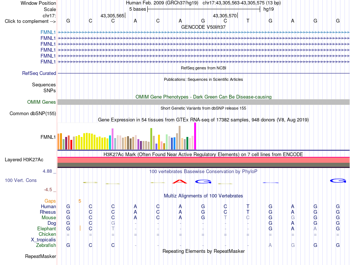Click the Chicken species label
This screenshot has height=265, width=350.
coord(47,234)
